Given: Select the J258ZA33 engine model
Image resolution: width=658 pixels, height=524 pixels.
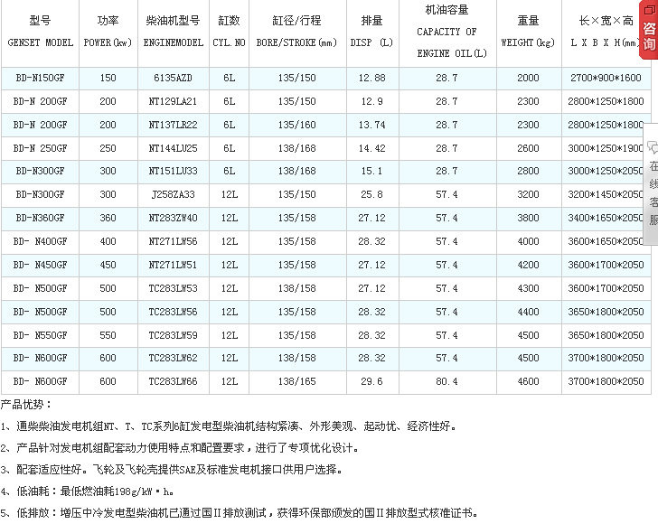Looking at the screenshot, I should coord(173,195).
